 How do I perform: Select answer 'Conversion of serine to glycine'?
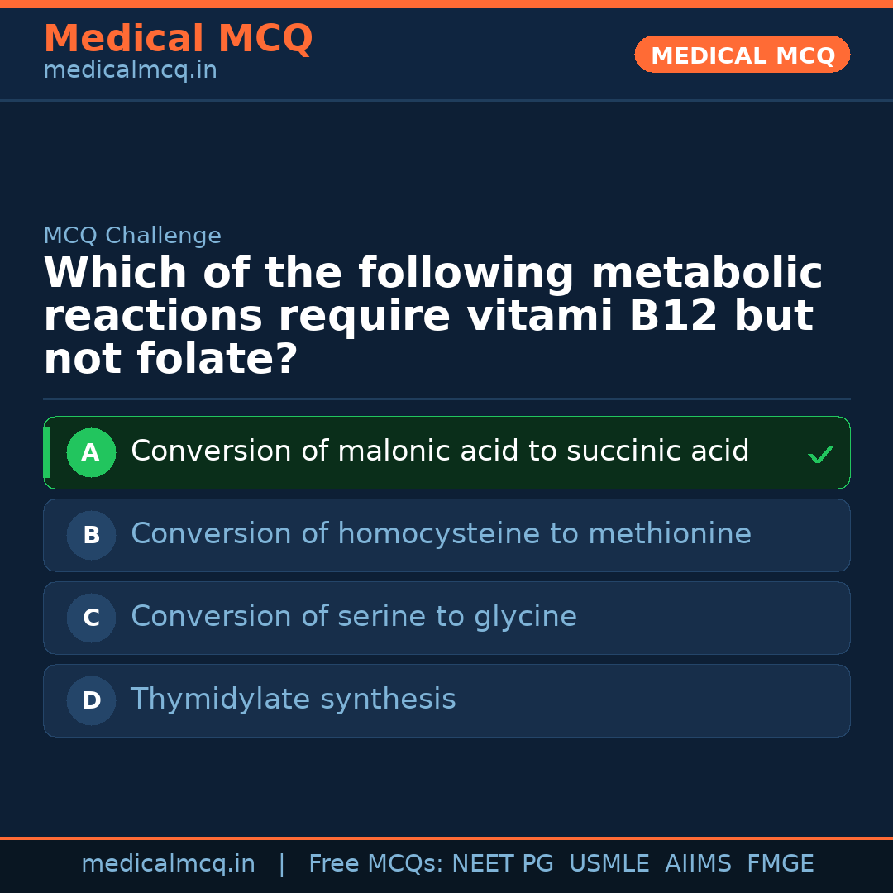point(353,617)
